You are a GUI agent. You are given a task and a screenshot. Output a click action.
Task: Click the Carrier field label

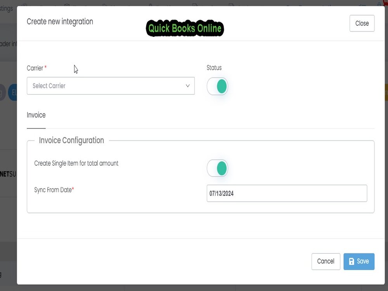35,68
